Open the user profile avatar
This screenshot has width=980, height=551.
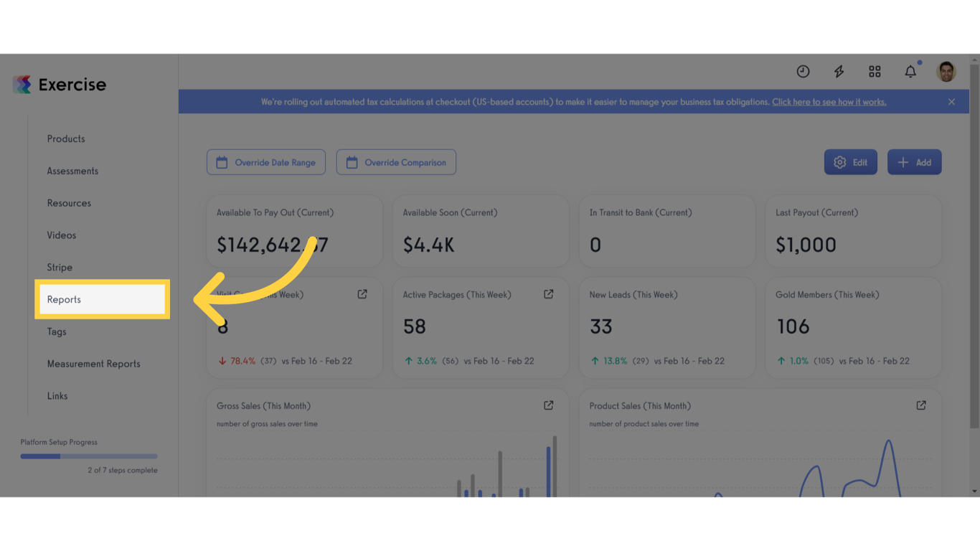point(946,71)
